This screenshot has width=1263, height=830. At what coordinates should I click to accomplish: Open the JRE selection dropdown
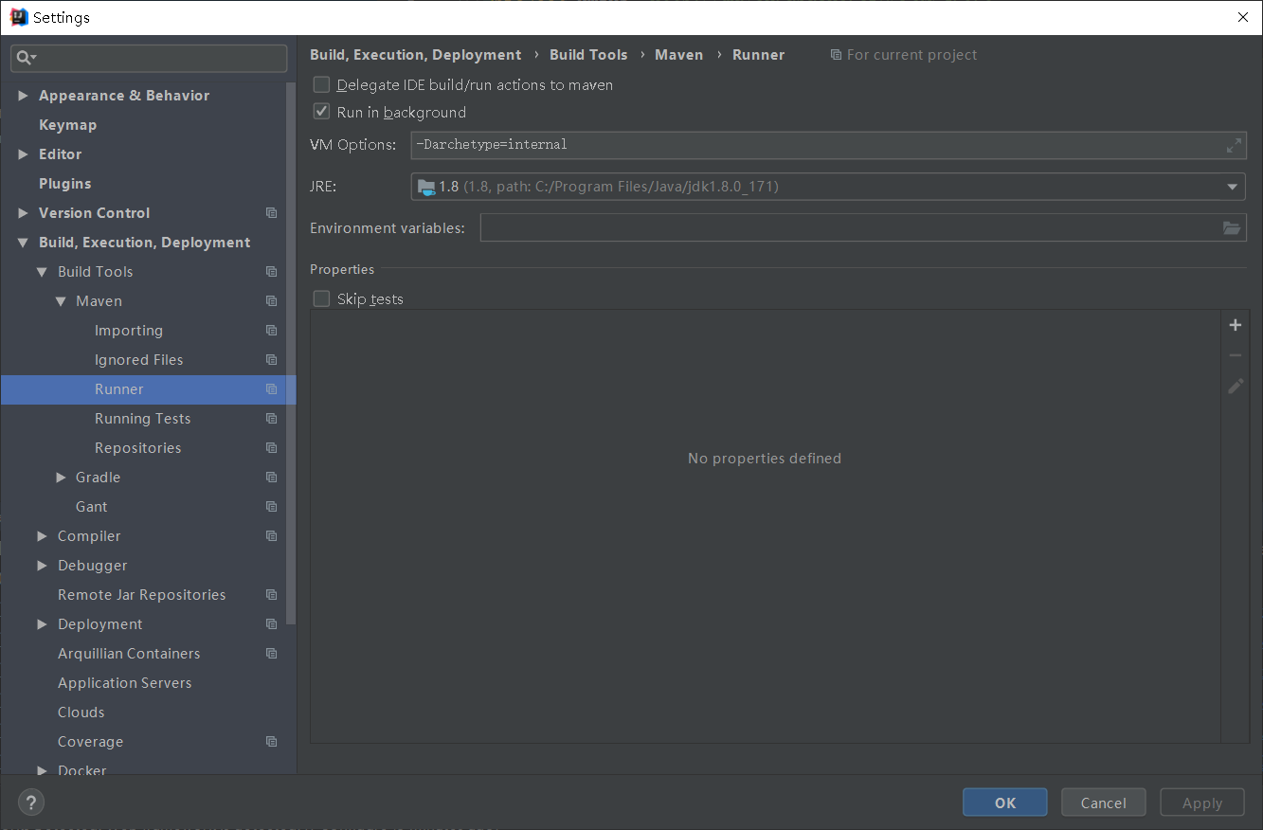tap(1232, 186)
